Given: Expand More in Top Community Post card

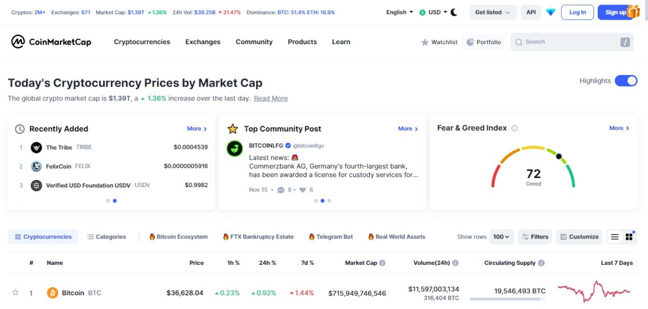Looking at the screenshot, I should pos(408,129).
